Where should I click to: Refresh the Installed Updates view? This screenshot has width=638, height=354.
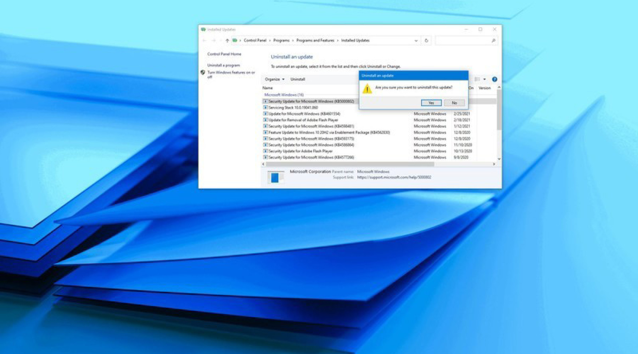click(426, 40)
